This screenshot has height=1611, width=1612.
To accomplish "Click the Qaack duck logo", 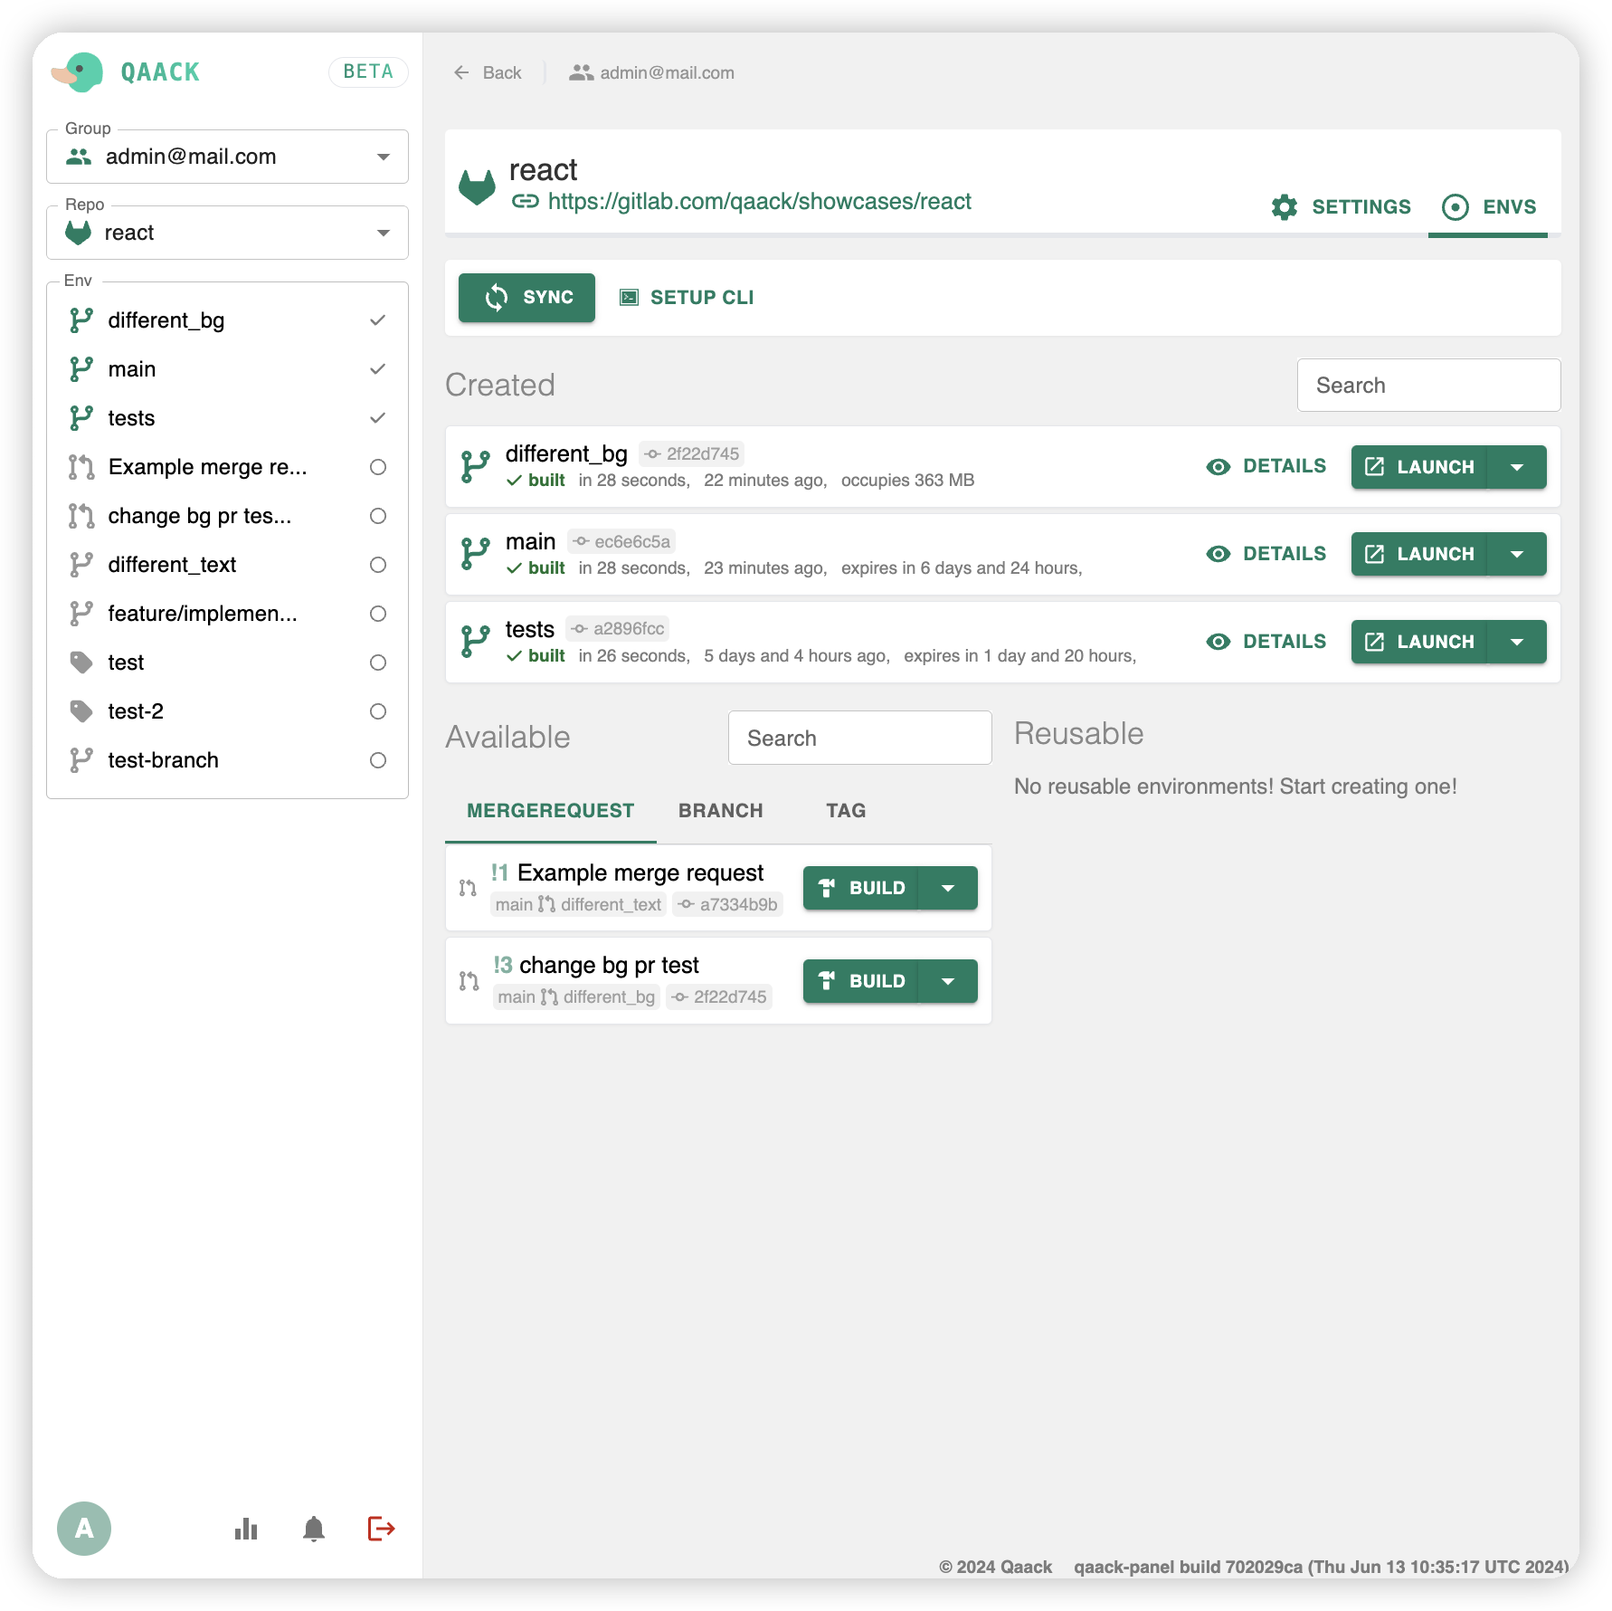I will click(x=80, y=71).
